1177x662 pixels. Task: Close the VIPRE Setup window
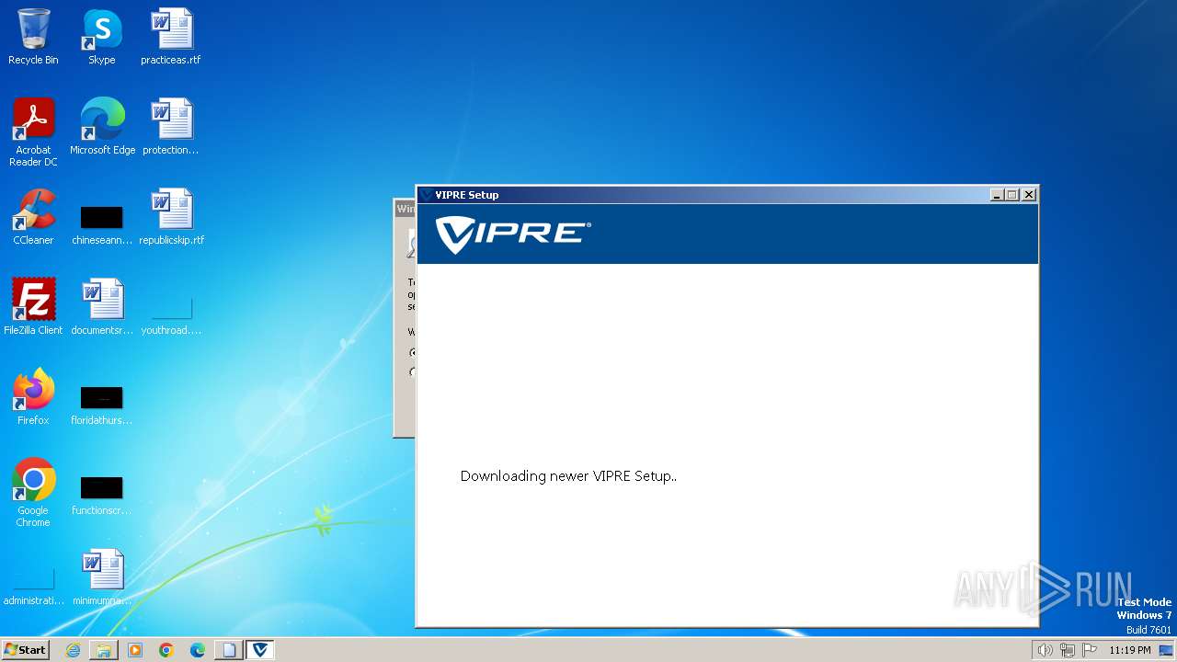(x=1029, y=195)
